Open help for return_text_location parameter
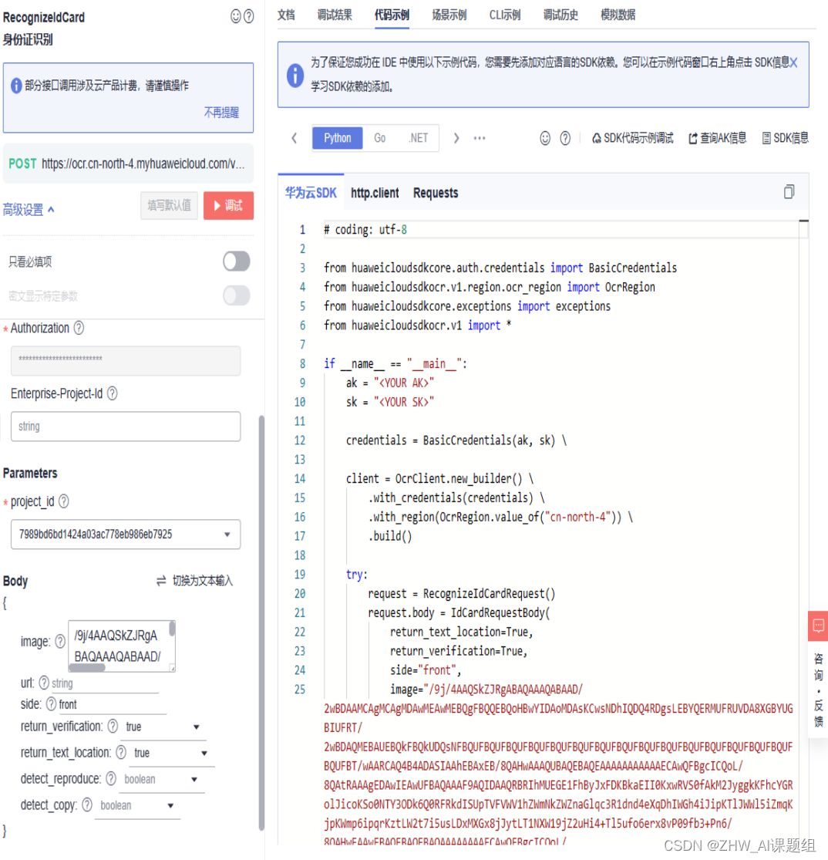The height and width of the screenshot is (860, 828). pos(121,753)
